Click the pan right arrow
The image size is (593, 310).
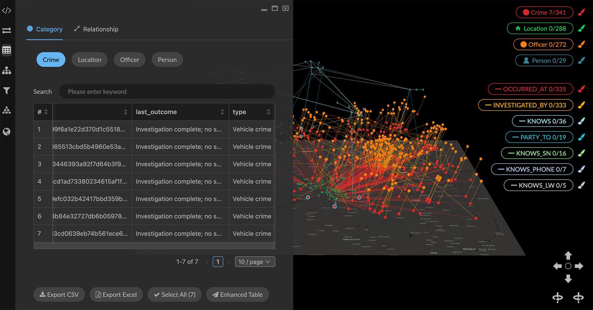tap(579, 266)
